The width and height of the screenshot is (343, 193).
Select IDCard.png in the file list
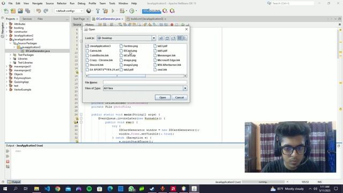(x=129, y=51)
